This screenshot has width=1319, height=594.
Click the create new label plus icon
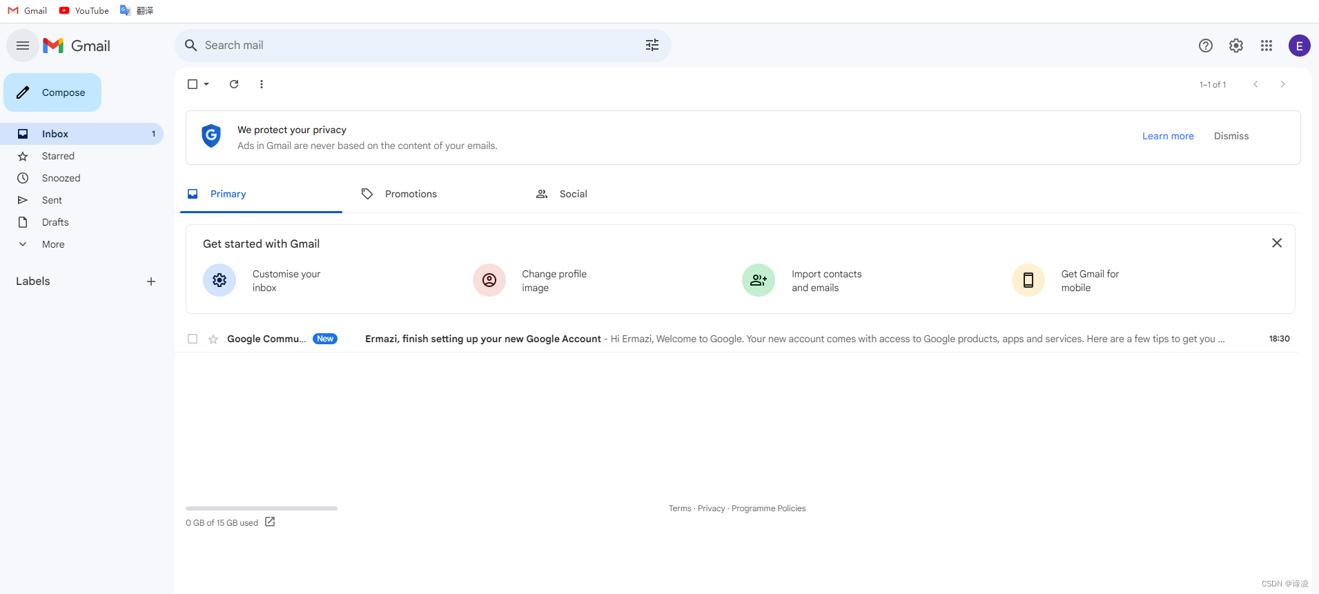(151, 281)
